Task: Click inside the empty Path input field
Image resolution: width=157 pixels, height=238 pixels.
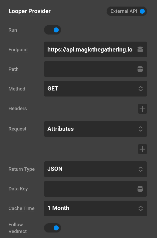Action: [x=89, y=69]
